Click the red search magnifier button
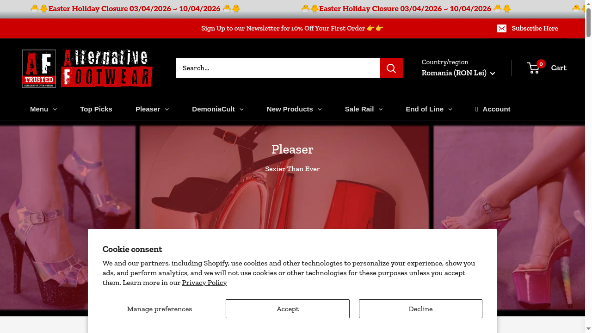592x333 pixels. pos(391,68)
